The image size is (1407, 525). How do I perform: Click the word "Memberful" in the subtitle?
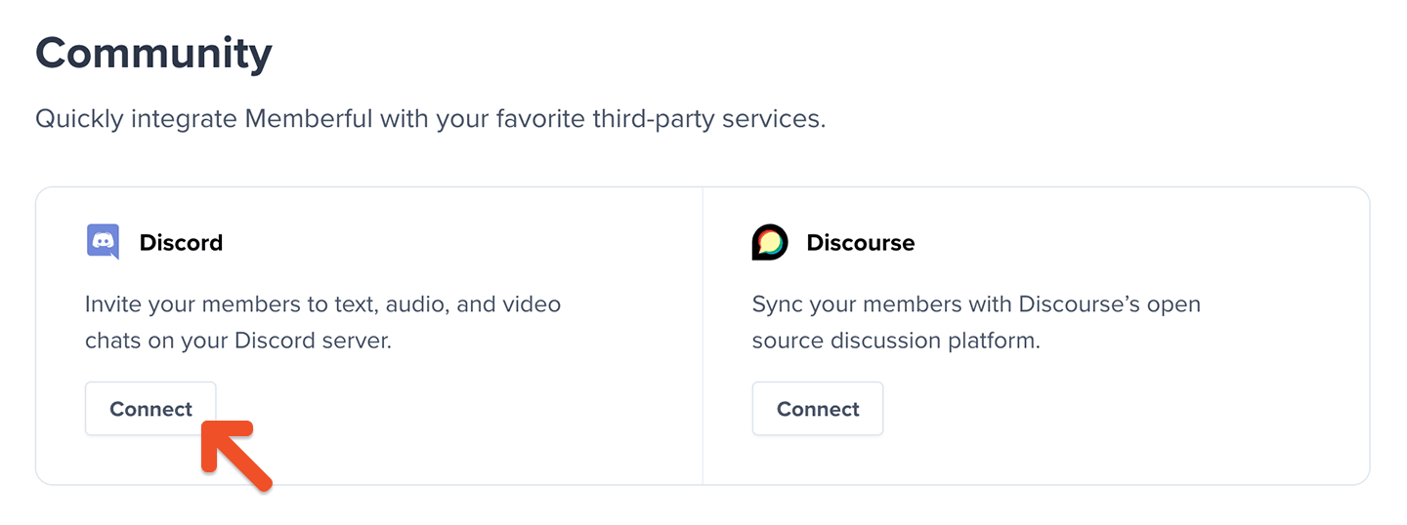pyautogui.click(x=309, y=120)
